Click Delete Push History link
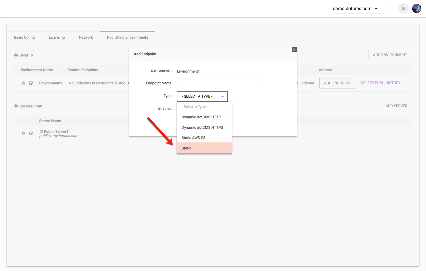This screenshot has height=271, width=426. coord(381,83)
